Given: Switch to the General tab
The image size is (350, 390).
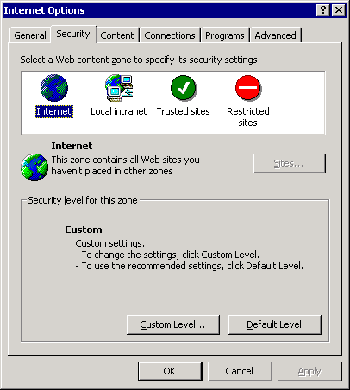Looking at the screenshot, I should pyautogui.click(x=30, y=35).
